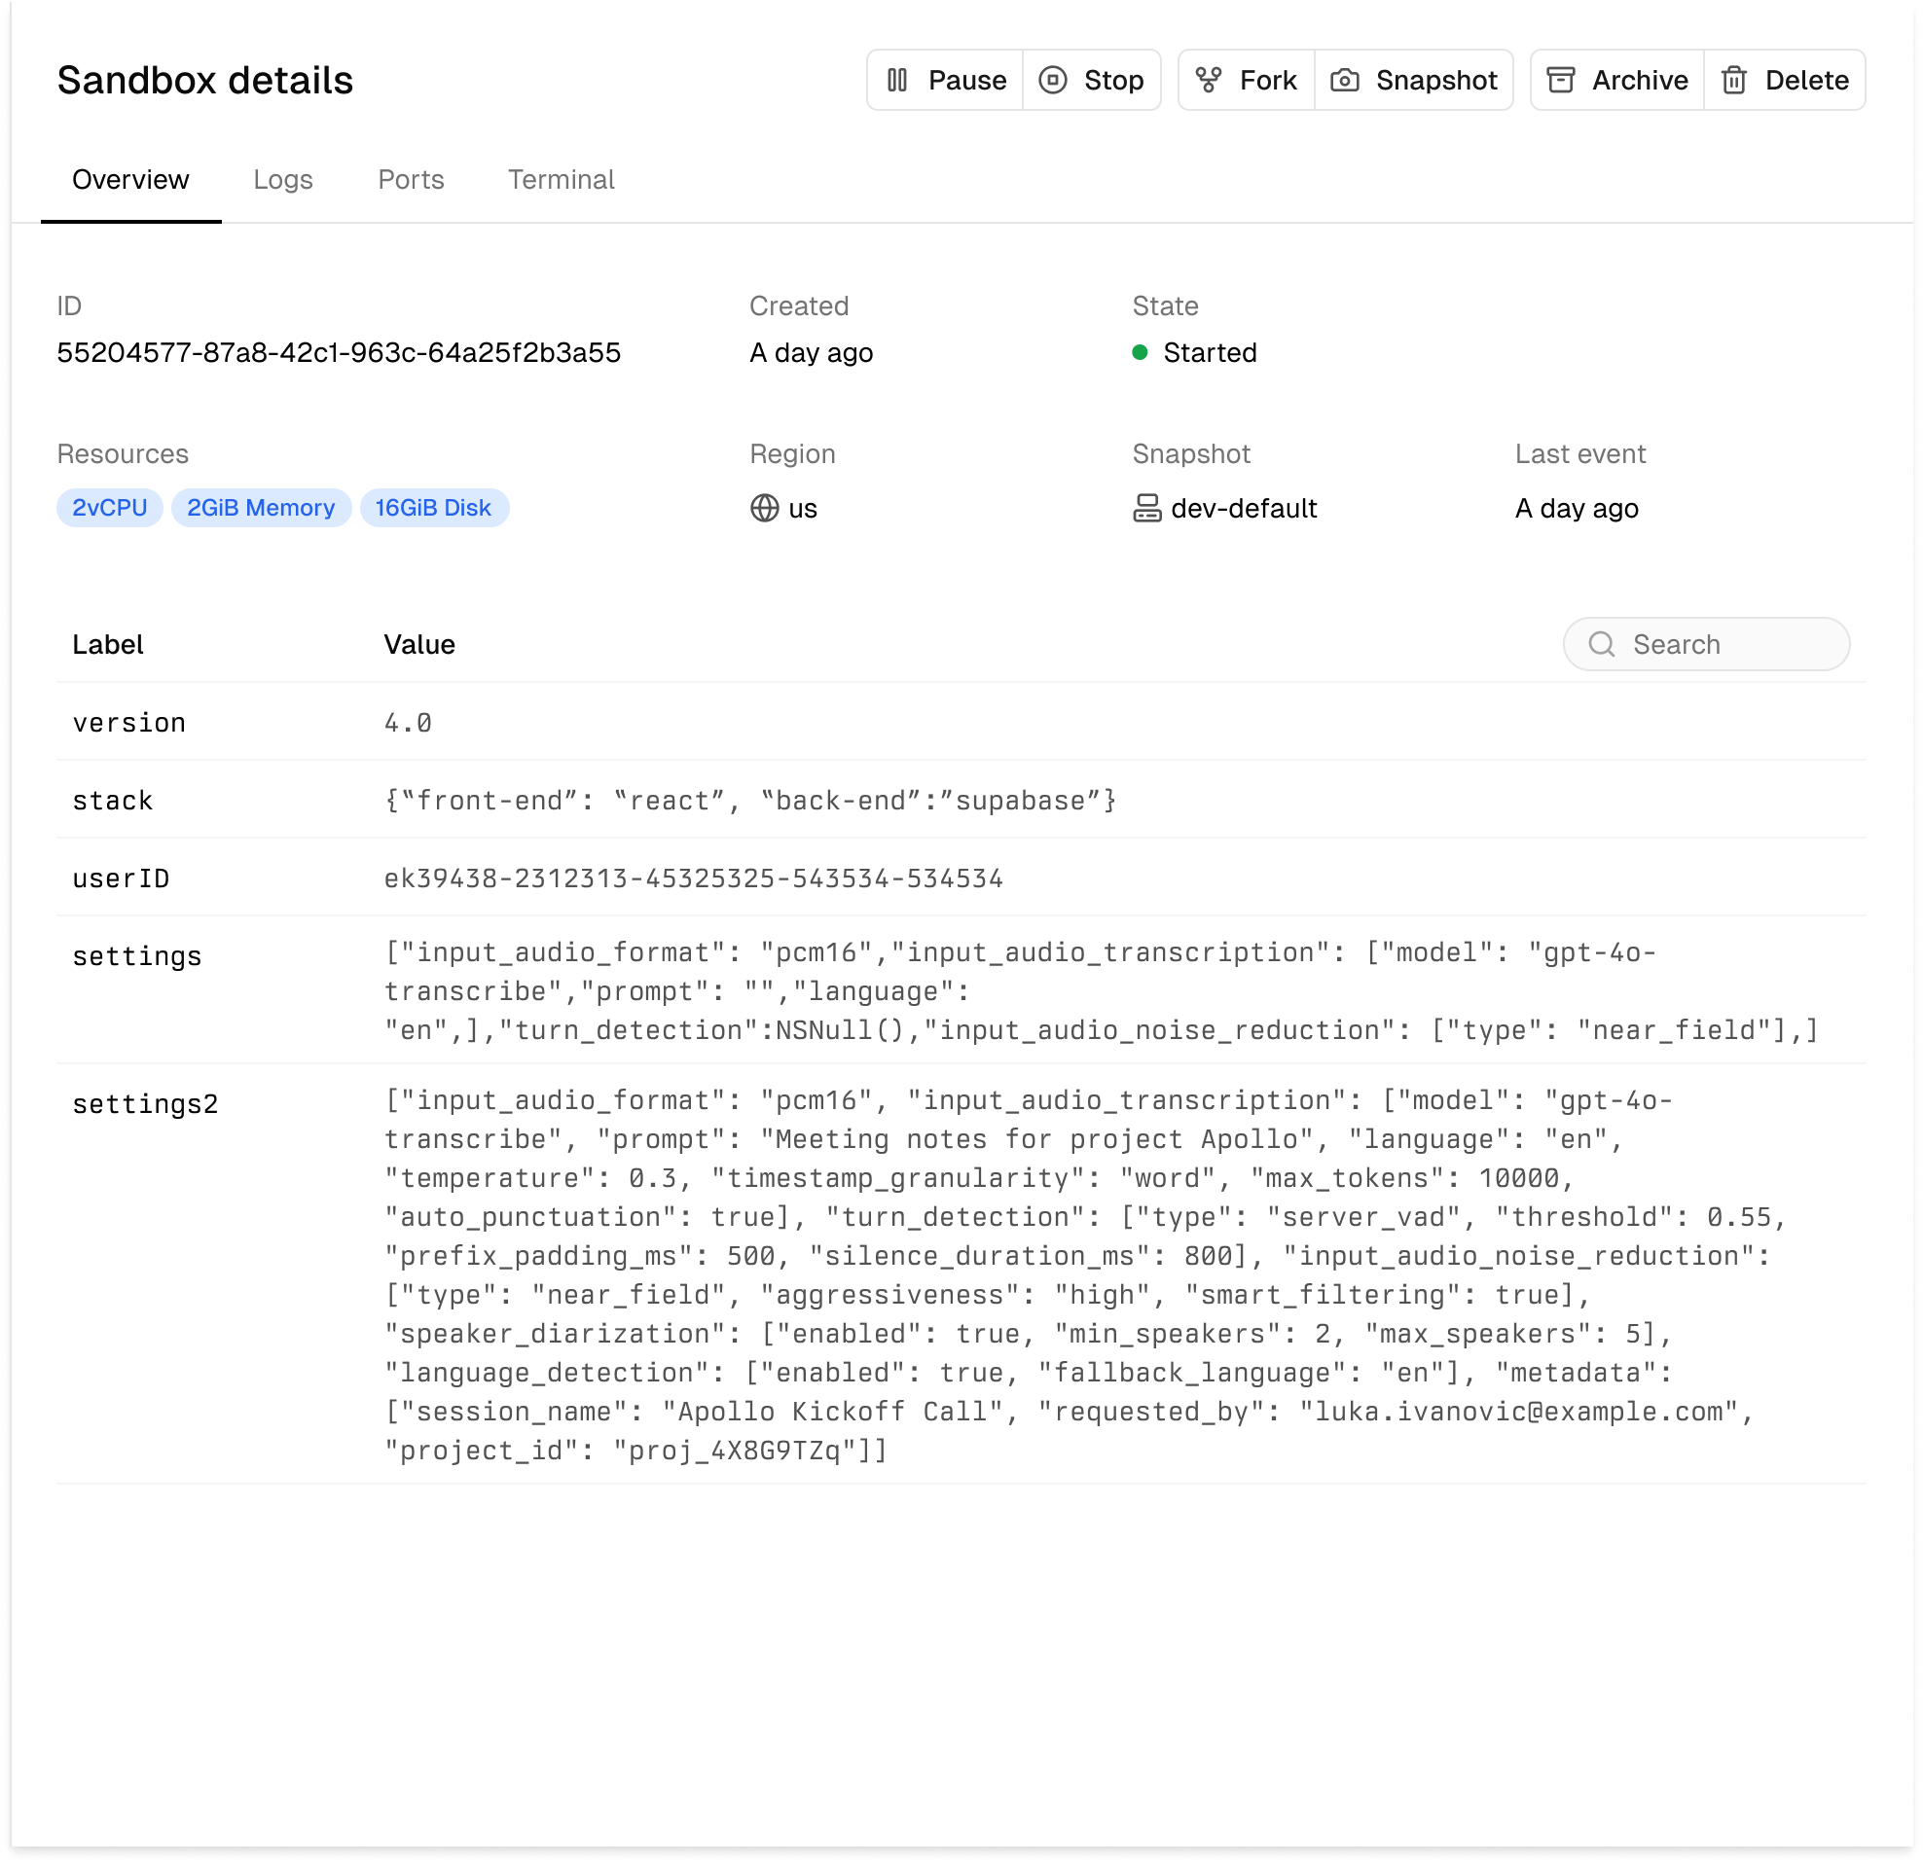Switch to the Ports tab

410,180
